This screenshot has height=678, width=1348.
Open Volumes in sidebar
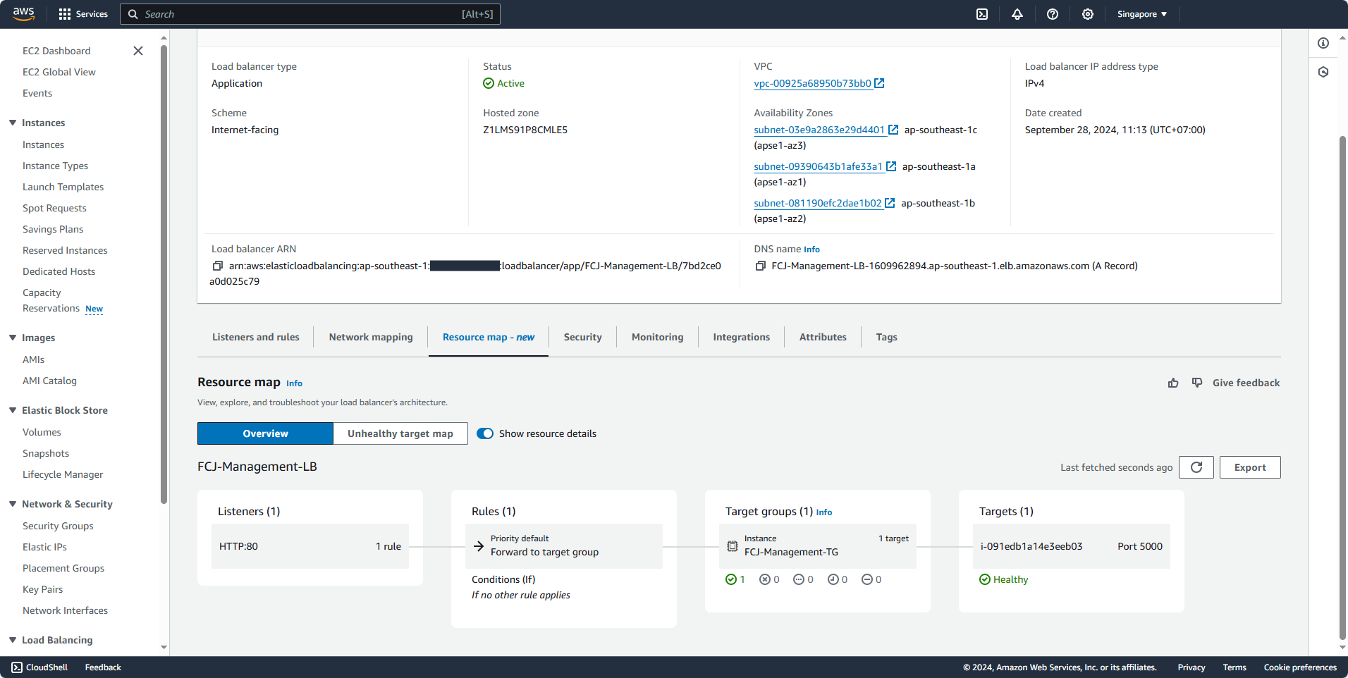pyautogui.click(x=42, y=432)
